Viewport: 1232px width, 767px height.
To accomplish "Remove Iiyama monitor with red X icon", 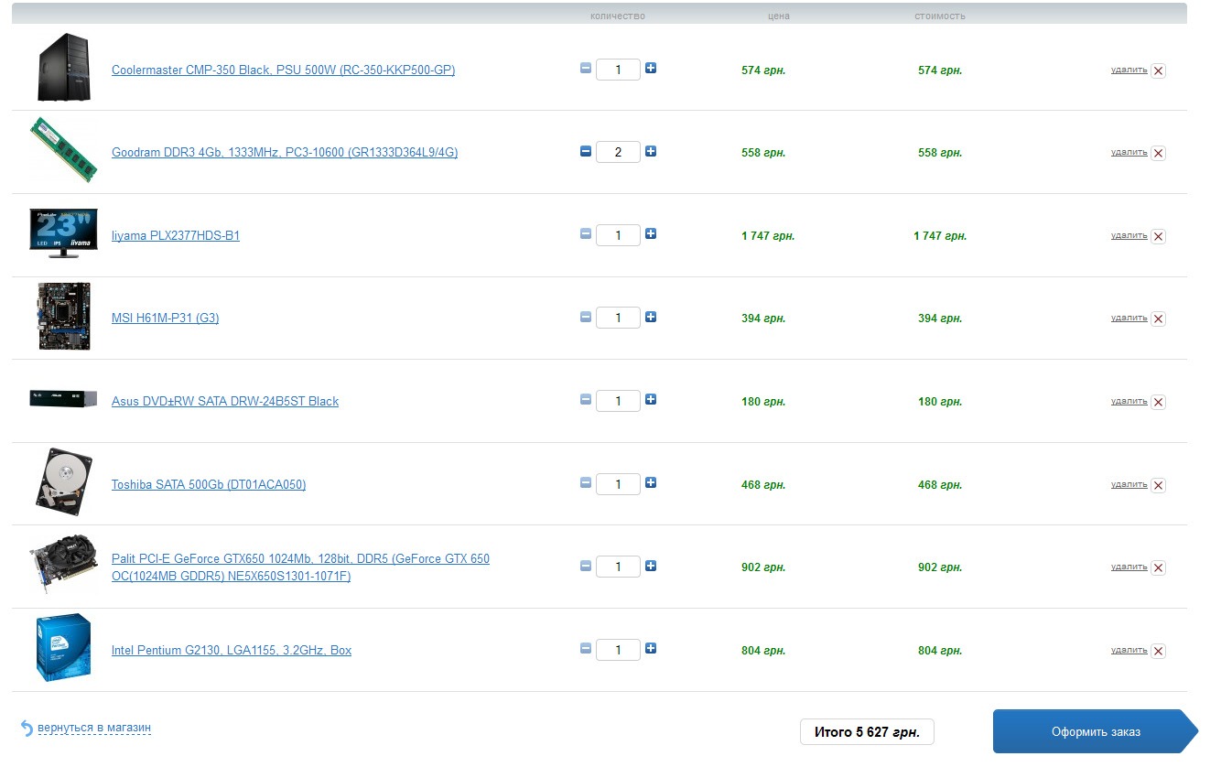I will pyautogui.click(x=1158, y=236).
